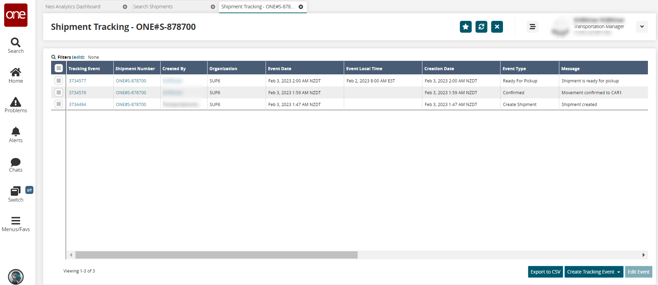
Task: Open shipment ONE#S-878700 in the Ready For Pickup row
Action: pyautogui.click(x=131, y=81)
